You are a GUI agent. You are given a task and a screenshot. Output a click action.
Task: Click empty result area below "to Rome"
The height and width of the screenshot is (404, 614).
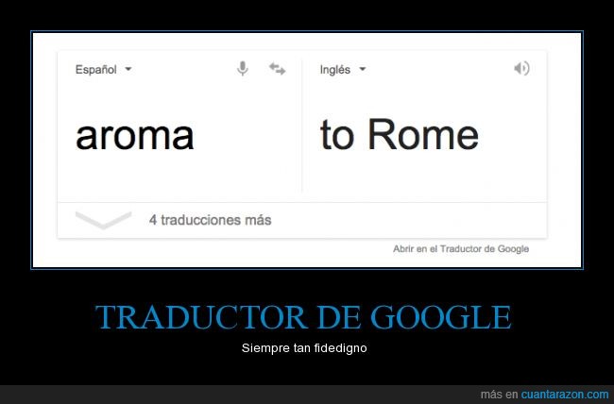coord(424,177)
